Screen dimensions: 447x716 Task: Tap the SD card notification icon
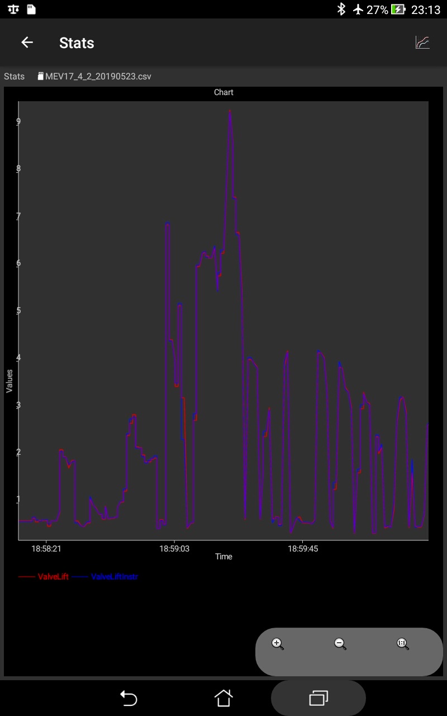32,10
